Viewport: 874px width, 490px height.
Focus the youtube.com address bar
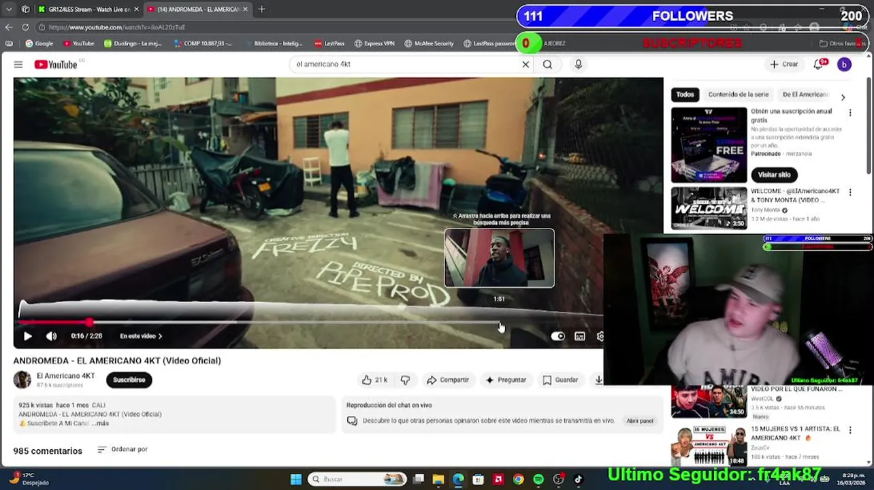(272, 27)
